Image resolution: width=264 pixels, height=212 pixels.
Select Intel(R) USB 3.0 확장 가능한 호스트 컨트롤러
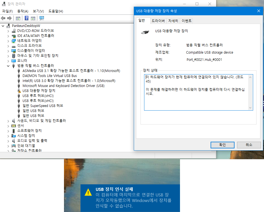[69, 81]
